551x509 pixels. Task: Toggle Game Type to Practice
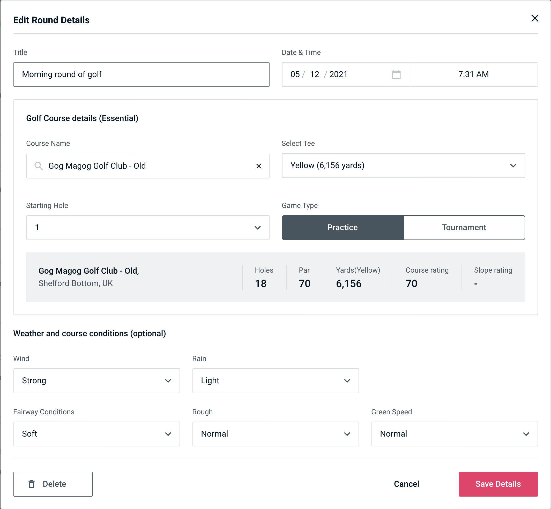[x=342, y=227]
